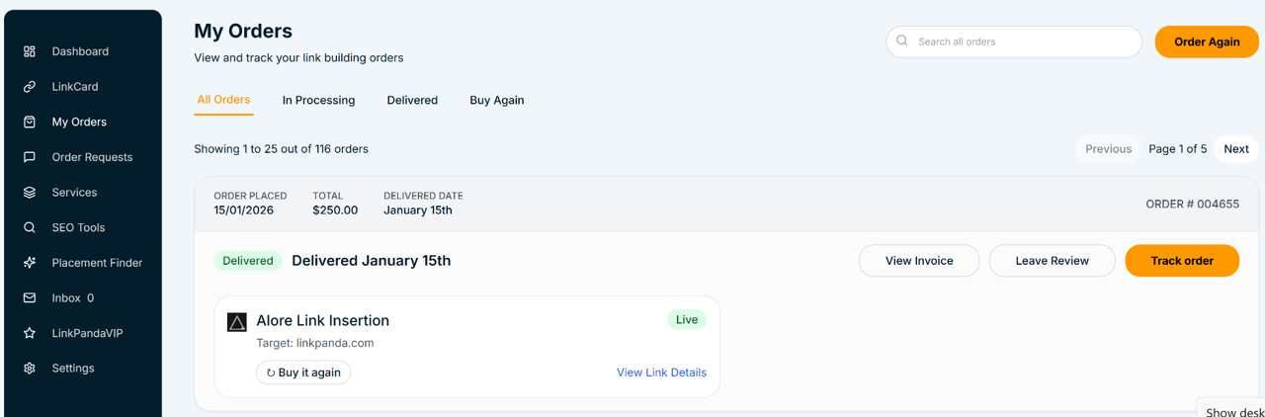Click the Search all orders field

[1023, 42]
